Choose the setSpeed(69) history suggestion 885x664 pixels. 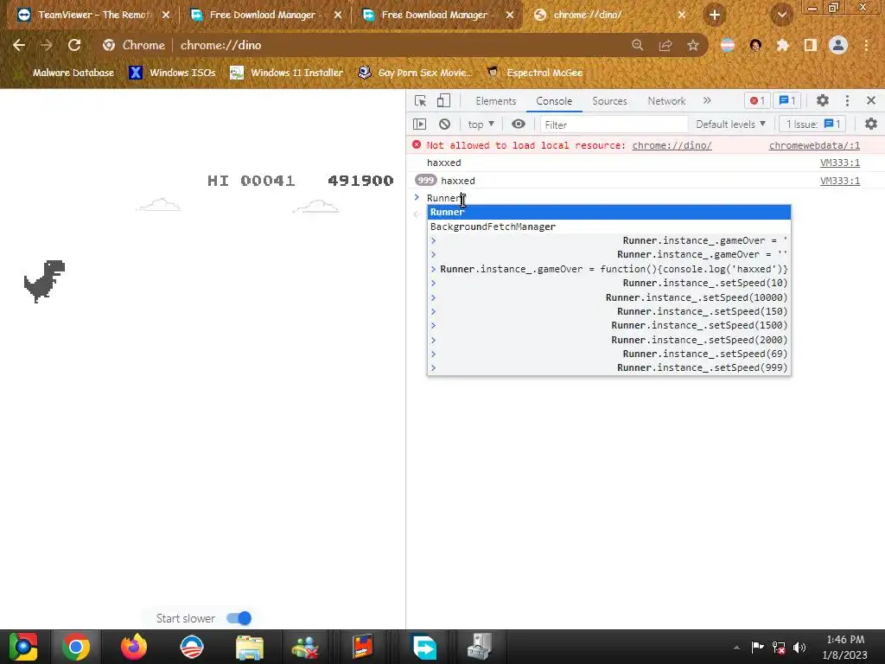609,354
